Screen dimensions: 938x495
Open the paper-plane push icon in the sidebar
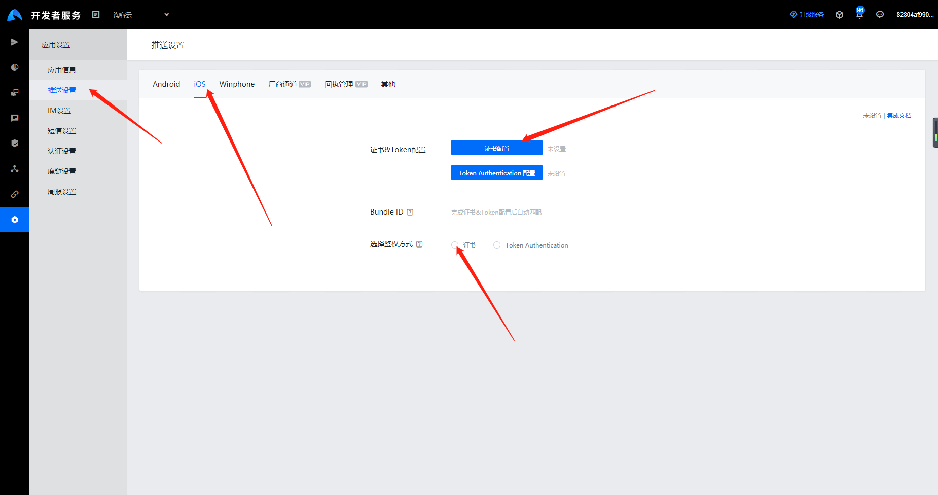pyautogui.click(x=15, y=42)
